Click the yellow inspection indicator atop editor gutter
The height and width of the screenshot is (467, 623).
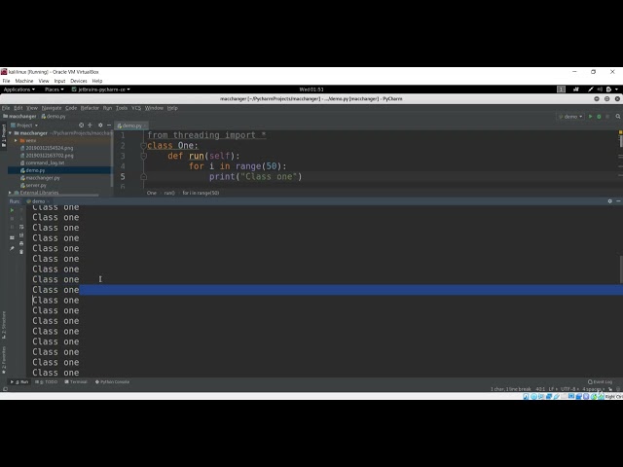tap(620, 132)
